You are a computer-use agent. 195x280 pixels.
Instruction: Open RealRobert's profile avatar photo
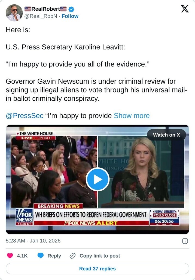(14, 13)
